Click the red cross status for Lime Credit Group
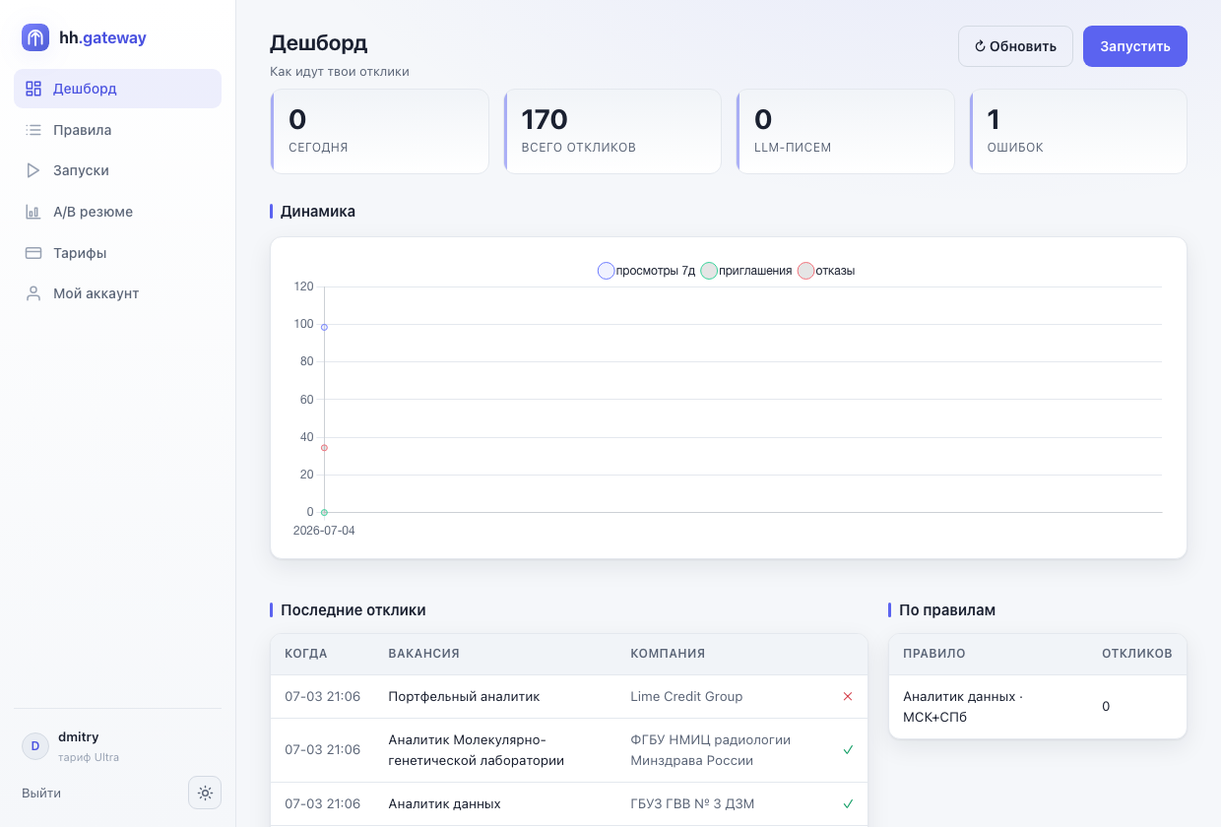Viewport: 1221px width, 827px height. (x=848, y=696)
